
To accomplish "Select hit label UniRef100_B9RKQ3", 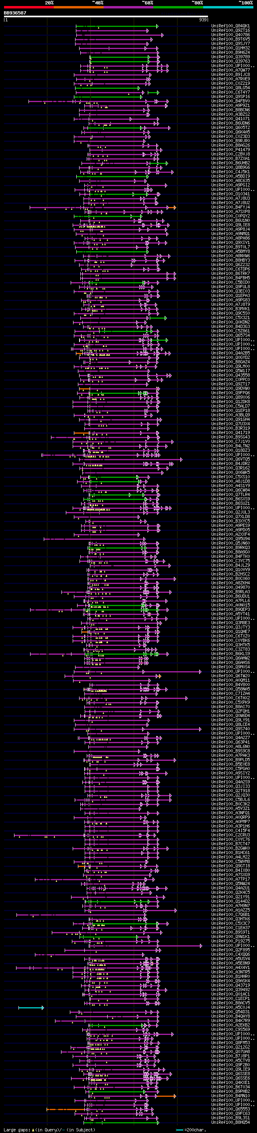I will click(x=230, y=547).
